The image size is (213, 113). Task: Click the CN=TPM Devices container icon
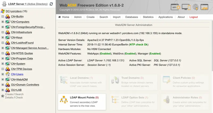(x=7, y=69)
